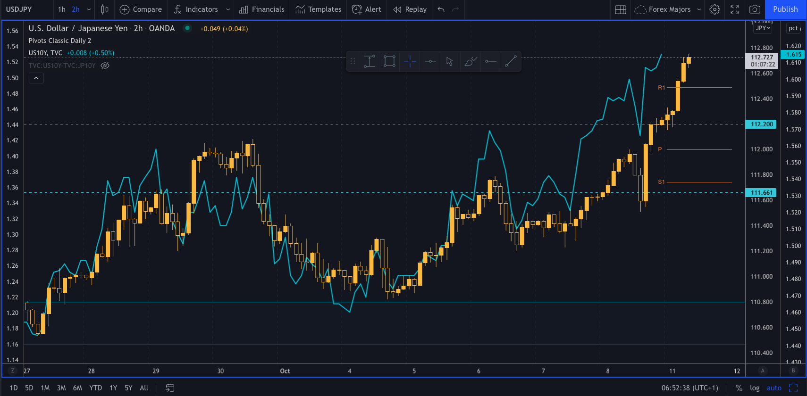Image resolution: width=807 pixels, height=396 pixels.
Task: Select the brush drawing tool
Action: coord(471,61)
